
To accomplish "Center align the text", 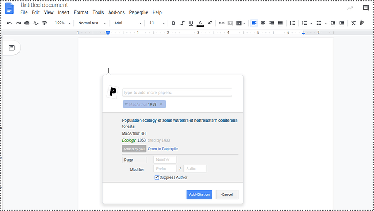I will coord(263,23).
